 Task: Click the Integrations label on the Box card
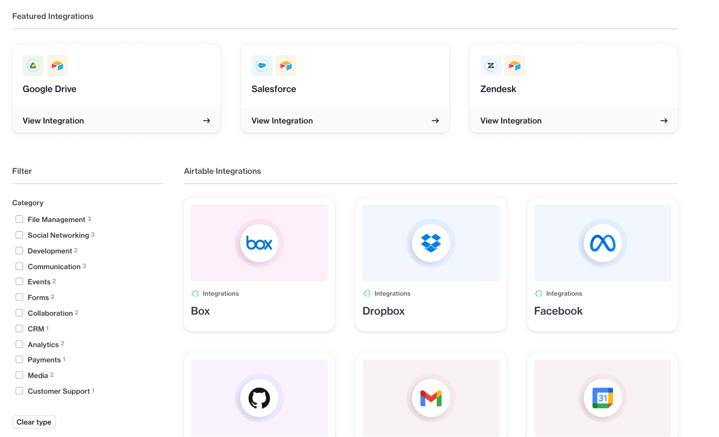[221, 293]
